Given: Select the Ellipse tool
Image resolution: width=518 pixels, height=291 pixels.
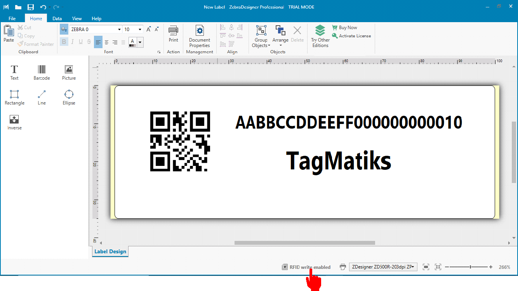Looking at the screenshot, I should click(x=69, y=97).
